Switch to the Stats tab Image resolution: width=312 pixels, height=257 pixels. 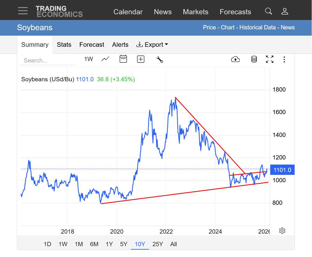[64, 45]
